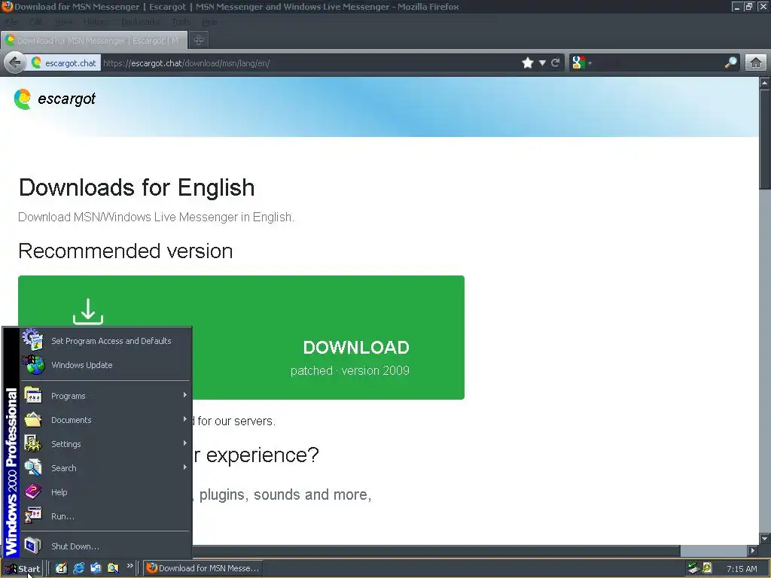
Task: Click the green DOWNLOAD patched version 2009 button
Action: (242, 337)
